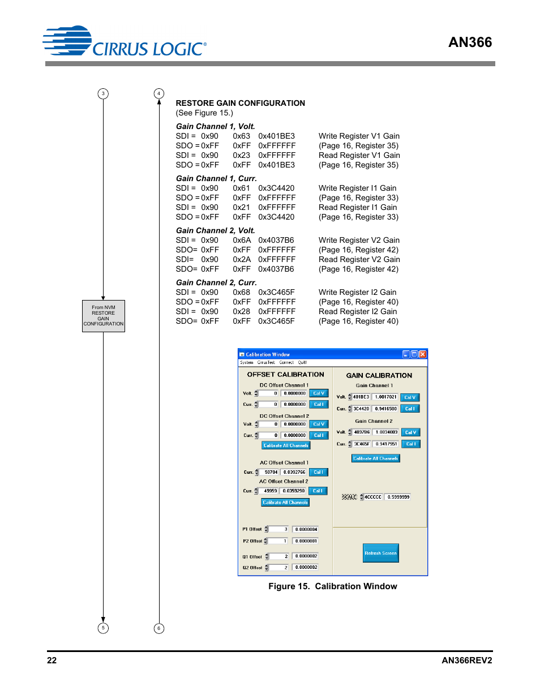The image size is (540, 699).
Task: Click the Refresh Screen button
Action: (381, 553)
